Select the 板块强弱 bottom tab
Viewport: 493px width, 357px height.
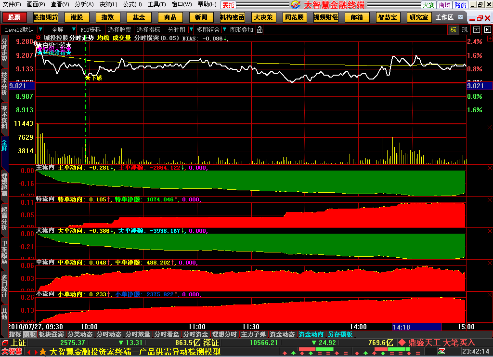coord(51,334)
